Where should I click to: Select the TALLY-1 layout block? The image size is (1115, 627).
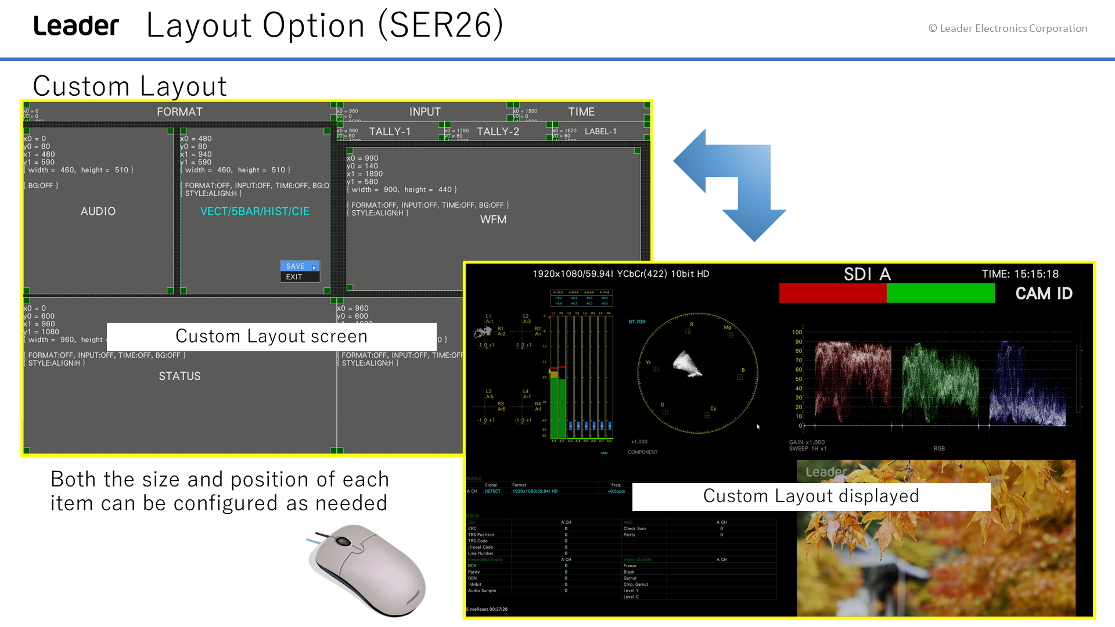390,132
